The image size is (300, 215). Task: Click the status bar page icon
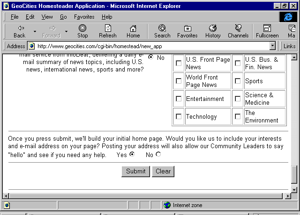click(x=7, y=205)
